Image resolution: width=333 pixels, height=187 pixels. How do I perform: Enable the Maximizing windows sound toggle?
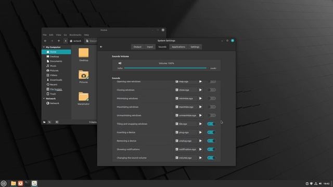pyautogui.click(x=212, y=107)
